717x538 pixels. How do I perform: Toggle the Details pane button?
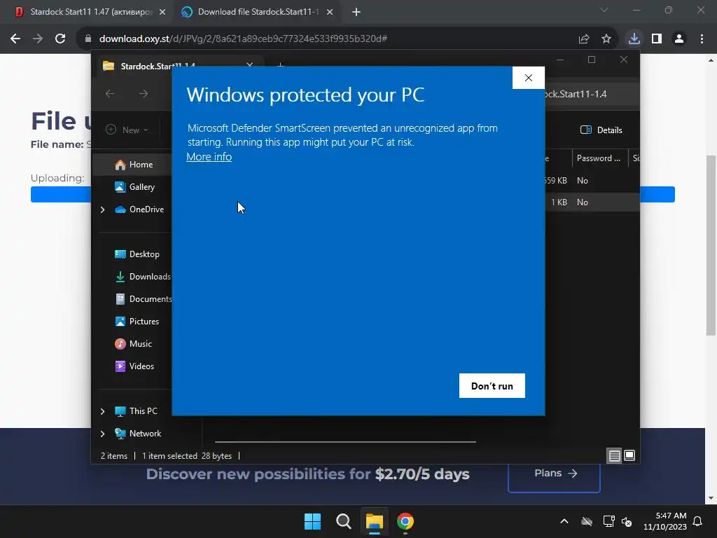tap(601, 130)
